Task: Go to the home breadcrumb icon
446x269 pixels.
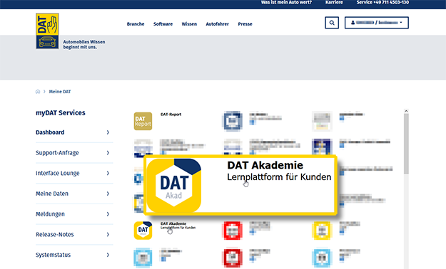Action: (38, 91)
